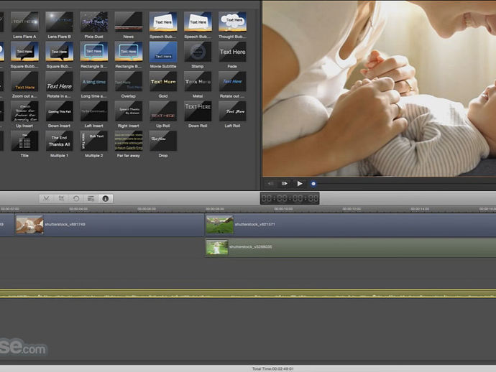Select the Title credits template
Viewport: 496px width, 372px height.
point(24,144)
